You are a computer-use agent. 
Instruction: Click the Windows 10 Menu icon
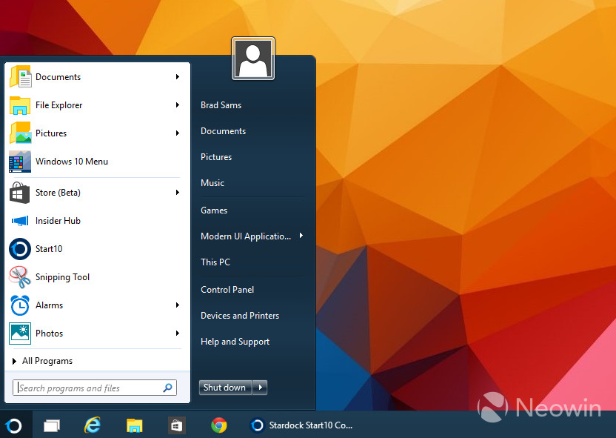click(x=20, y=162)
